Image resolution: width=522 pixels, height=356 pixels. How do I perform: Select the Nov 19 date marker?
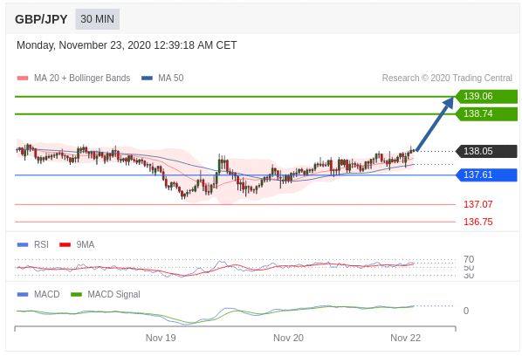[x=161, y=338]
